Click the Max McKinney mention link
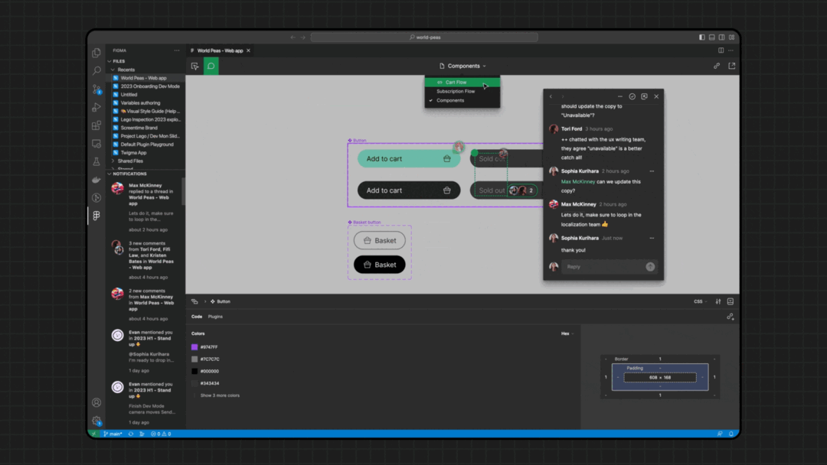The image size is (827, 465). tap(577, 182)
